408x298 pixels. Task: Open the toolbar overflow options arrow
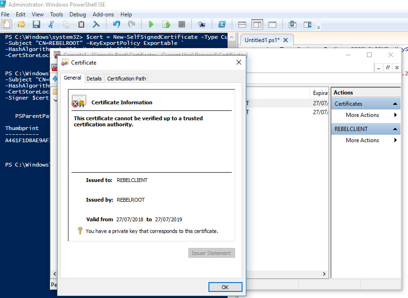[x=318, y=27]
